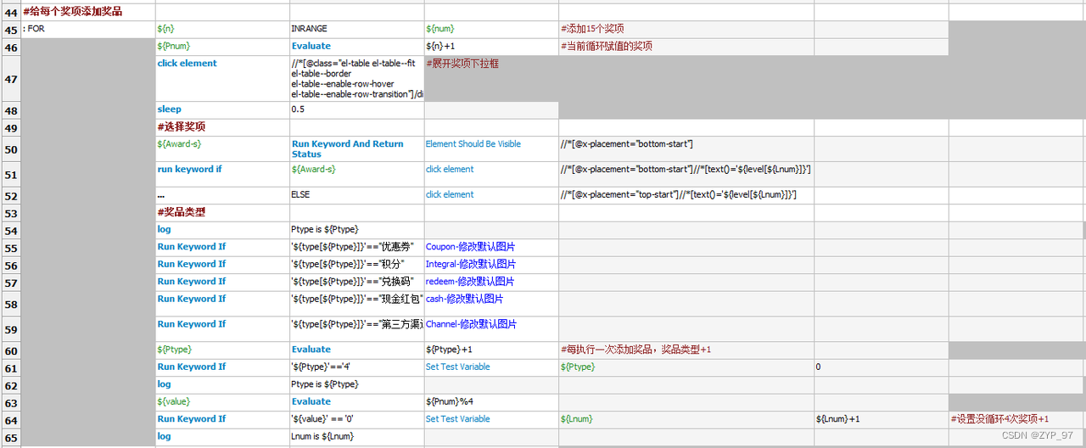Image resolution: width=1086 pixels, height=448 pixels.
Task: Select the "优惠券" condition cell
Action: pos(356,247)
